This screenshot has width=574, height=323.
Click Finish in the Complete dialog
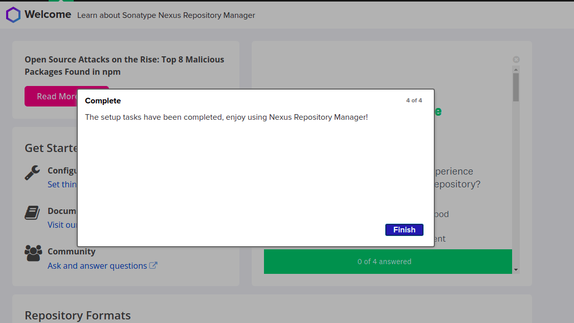(404, 230)
